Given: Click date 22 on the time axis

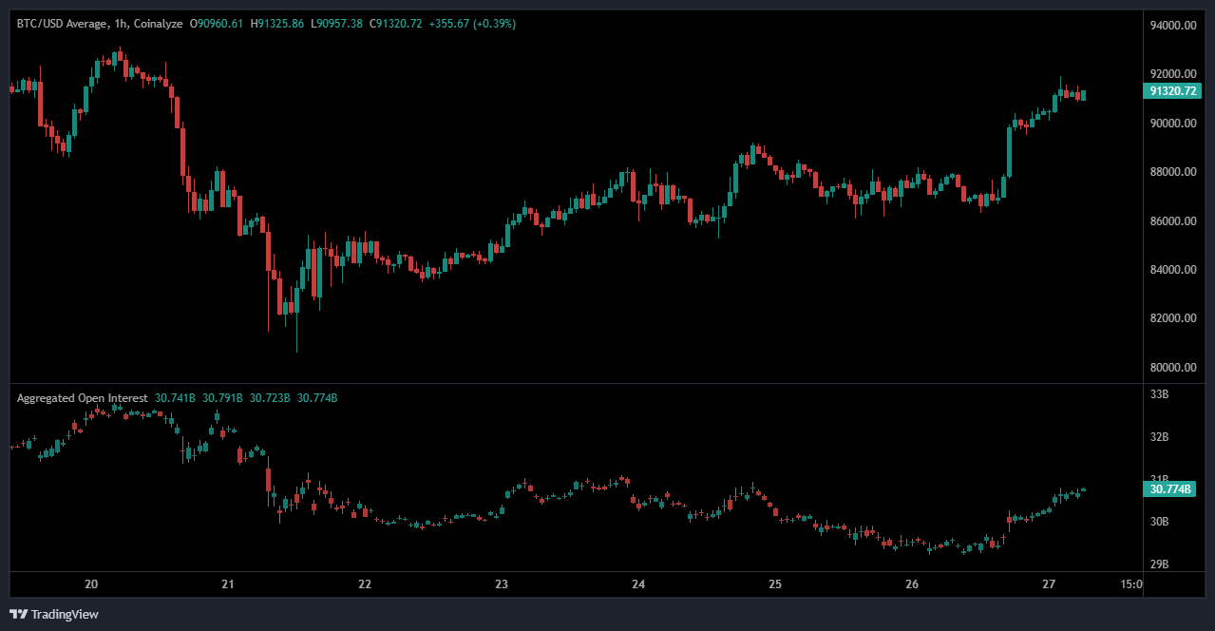Looking at the screenshot, I should 365,584.
